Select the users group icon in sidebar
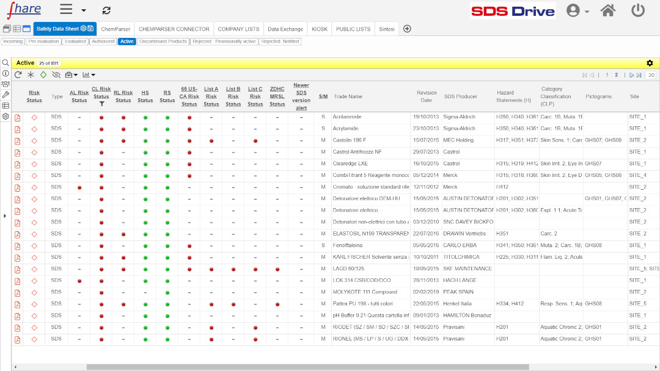The image size is (660, 371). coord(5,84)
